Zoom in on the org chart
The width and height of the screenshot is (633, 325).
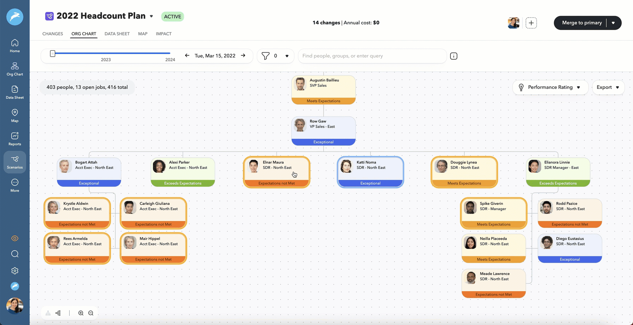click(81, 313)
